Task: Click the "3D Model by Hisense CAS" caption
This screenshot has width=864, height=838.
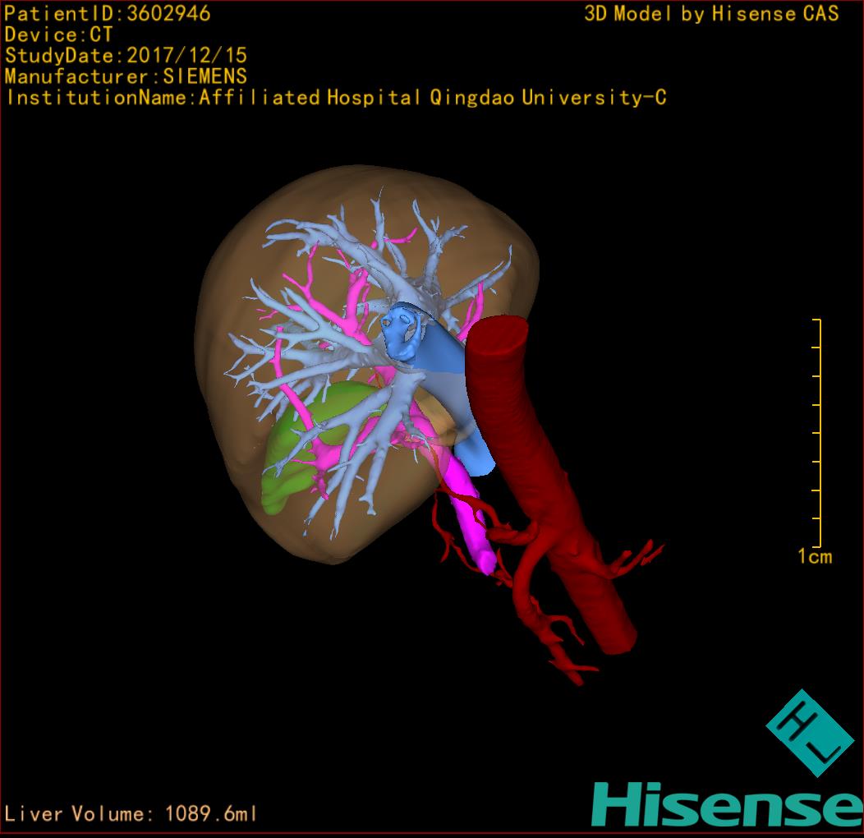Action: click(711, 14)
